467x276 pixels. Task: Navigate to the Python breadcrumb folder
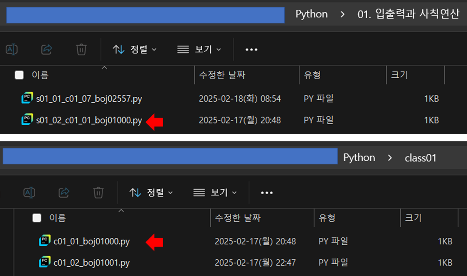pos(311,14)
